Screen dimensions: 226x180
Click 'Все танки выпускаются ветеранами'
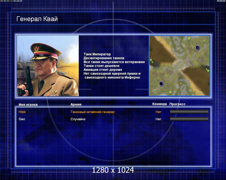(114, 62)
